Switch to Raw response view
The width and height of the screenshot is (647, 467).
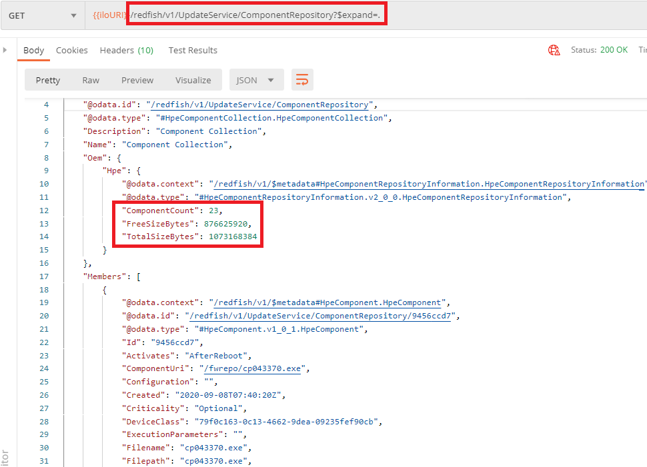[x=91, y=80]
